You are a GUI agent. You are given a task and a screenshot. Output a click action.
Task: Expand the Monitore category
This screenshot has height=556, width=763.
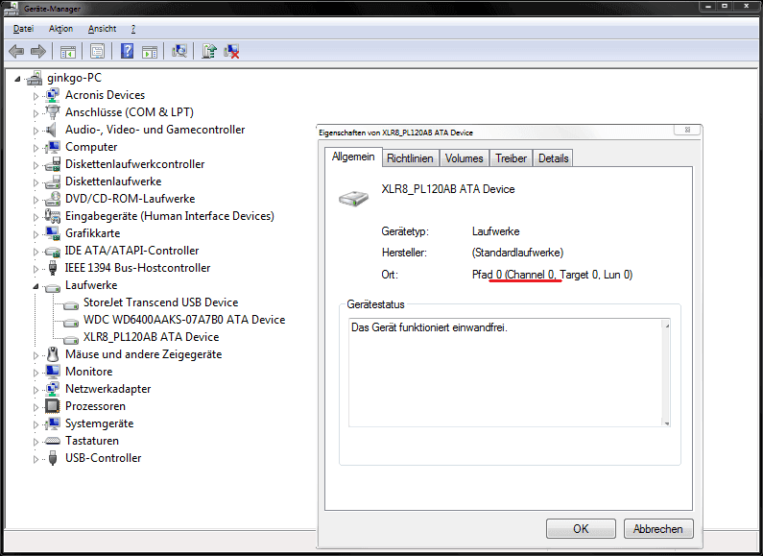point(36,373)
